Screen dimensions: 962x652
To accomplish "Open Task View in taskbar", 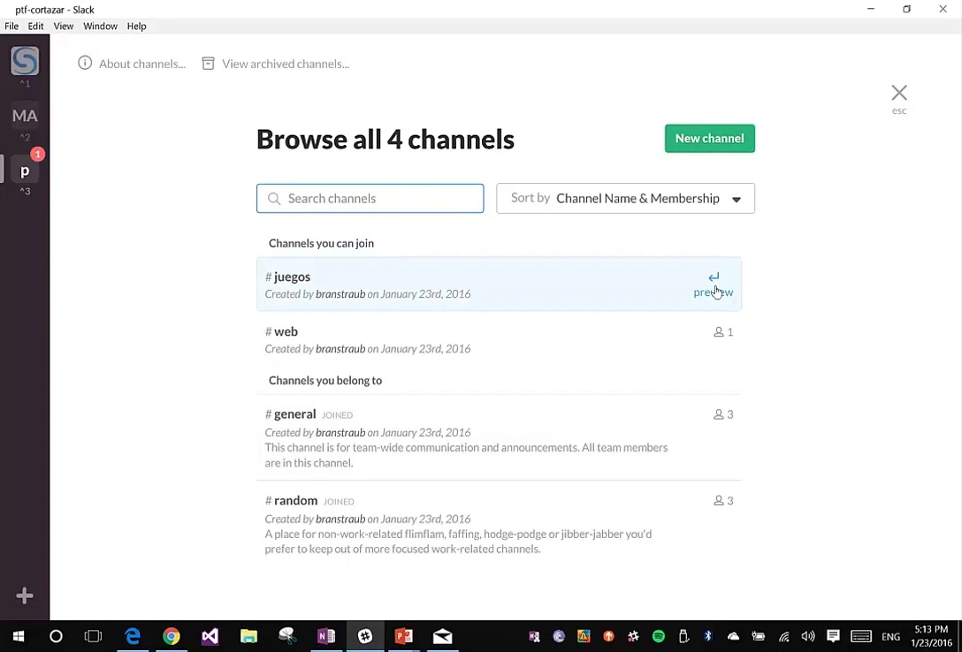I will 93,636.
